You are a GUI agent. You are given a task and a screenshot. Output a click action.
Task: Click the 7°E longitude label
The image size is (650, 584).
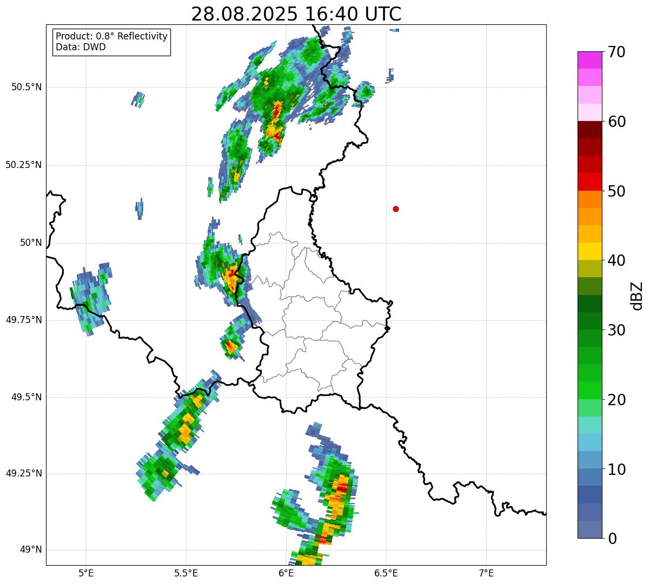[486, 573]
